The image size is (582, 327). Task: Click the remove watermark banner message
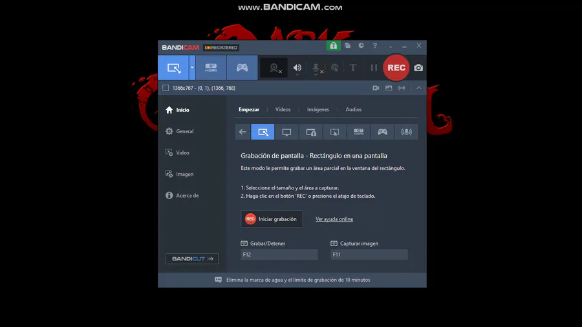pos(298,280)
